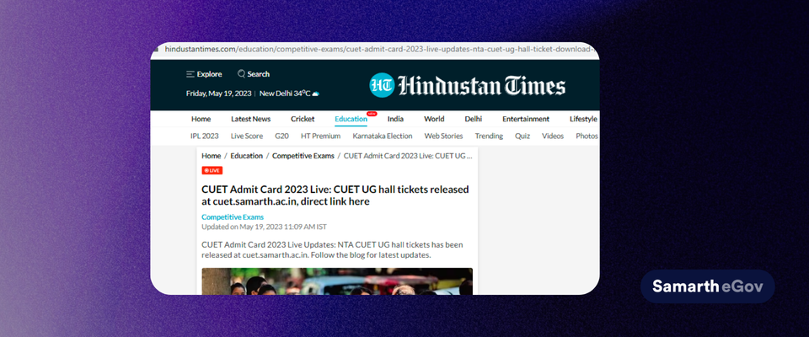
Task: Open the Entertainment nav tab
Action: click(x=526, y=119)
